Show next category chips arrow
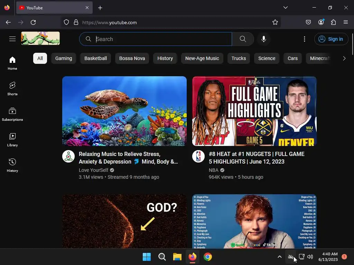This screenshot has height=265, width=354. (x=344, y=58)
